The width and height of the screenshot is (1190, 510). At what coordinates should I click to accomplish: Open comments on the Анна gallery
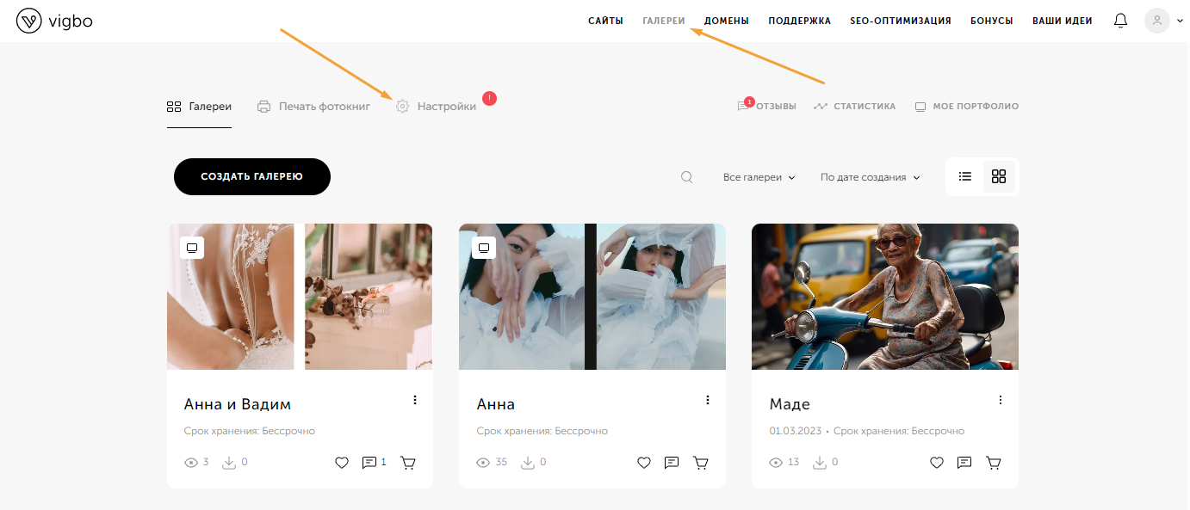(672, 463)
